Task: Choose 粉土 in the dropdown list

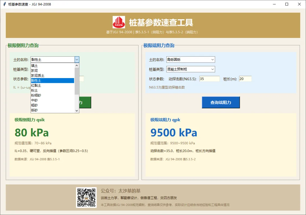Action: tap(52, 90)
